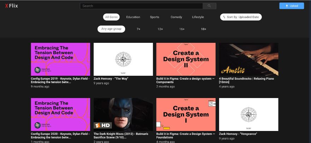
Task: Select the All Genre filter pill
Action: pyautogui.click(x=111, y=17)
